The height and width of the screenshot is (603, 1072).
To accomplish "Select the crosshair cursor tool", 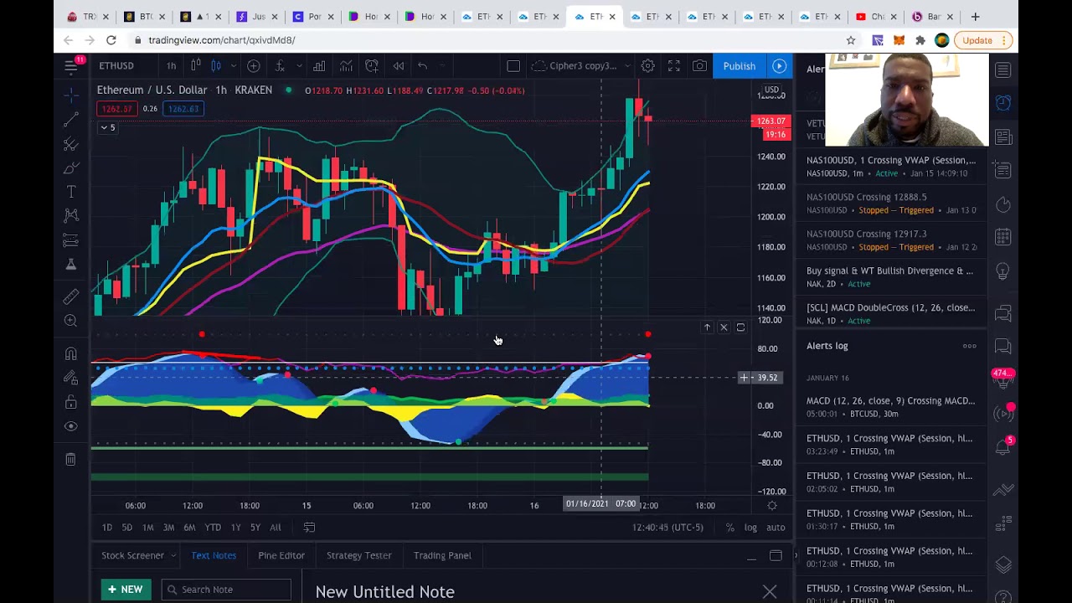I will [x=71, y=96].
